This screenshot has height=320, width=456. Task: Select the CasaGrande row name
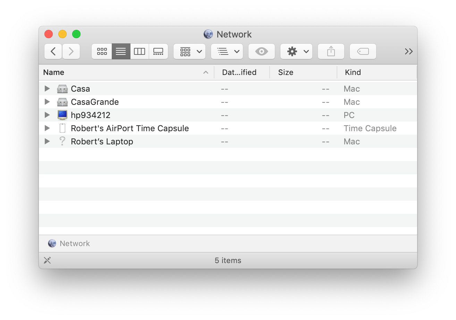pyautogui.click(x=95, y=102)
